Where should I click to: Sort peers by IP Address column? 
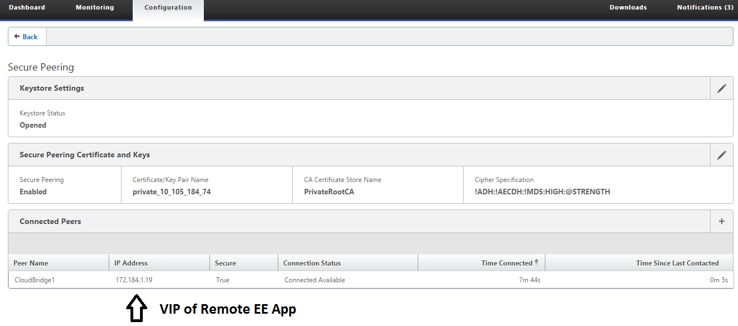coord(159,263)
